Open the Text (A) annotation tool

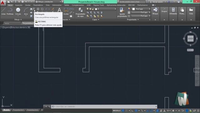(x=59, y=10)
